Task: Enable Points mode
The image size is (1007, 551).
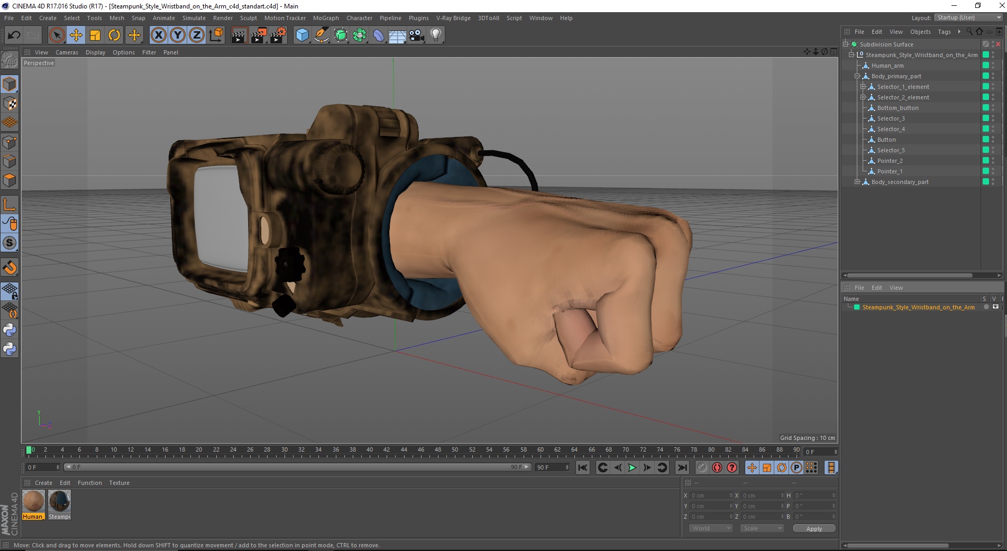Action: (x=10, y=142)
